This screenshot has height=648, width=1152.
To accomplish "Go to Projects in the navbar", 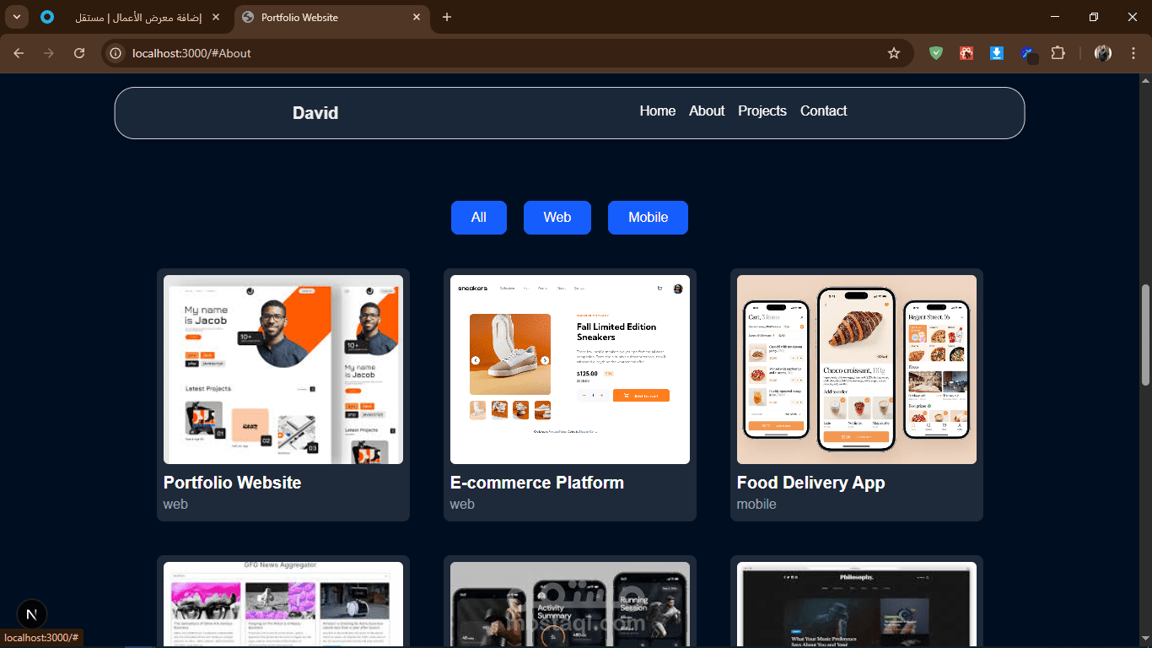I will [x=762, y=111].
